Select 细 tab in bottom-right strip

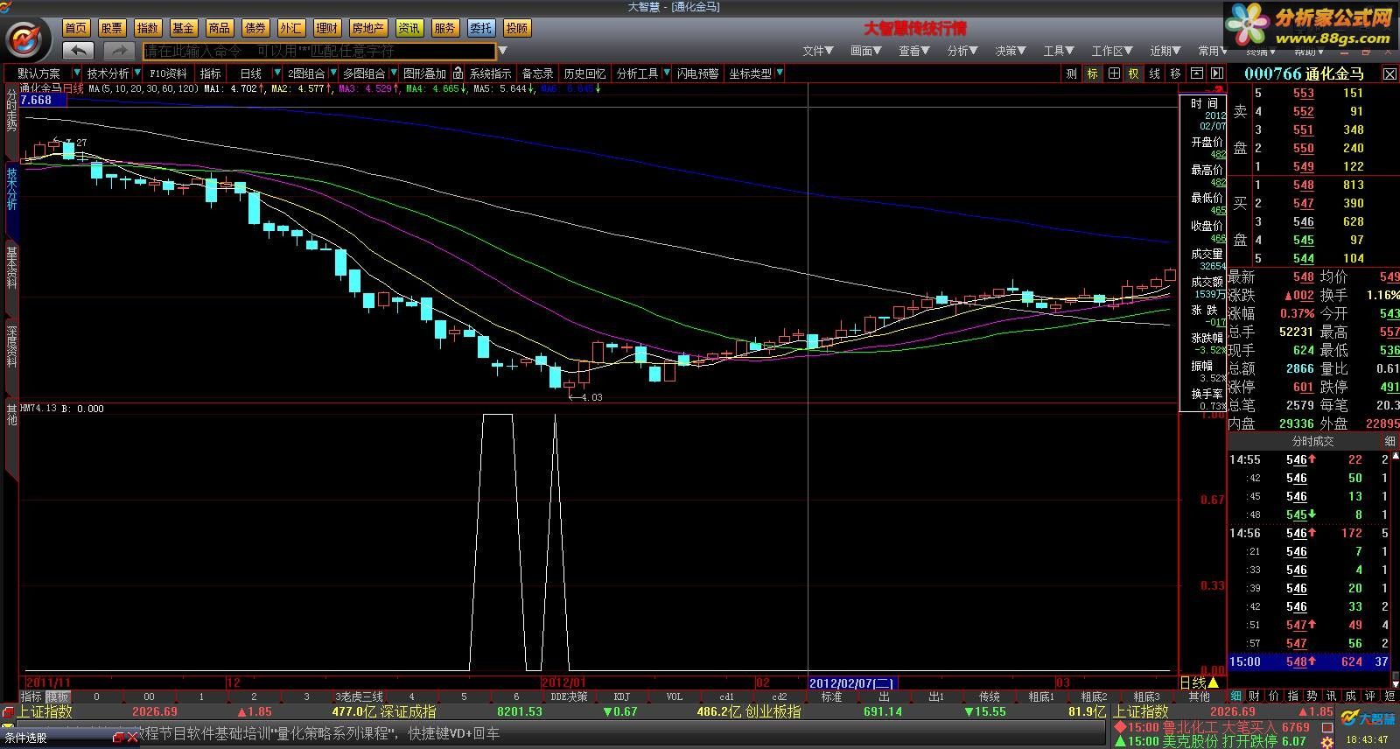point(1236,696)
